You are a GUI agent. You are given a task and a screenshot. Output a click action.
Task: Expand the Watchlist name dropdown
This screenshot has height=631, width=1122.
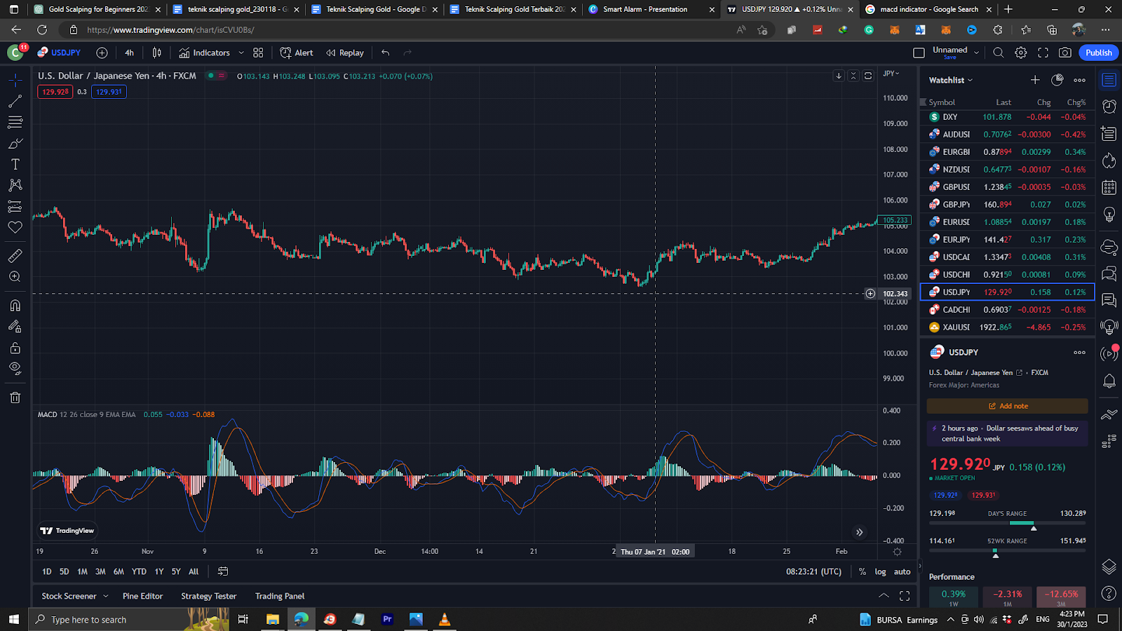pos(951,80)
